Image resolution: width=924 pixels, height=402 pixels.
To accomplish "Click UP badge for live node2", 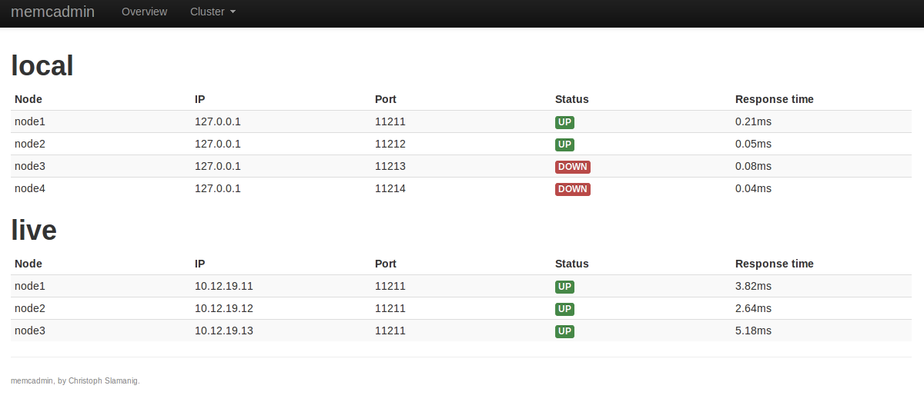I will [564, 309].
